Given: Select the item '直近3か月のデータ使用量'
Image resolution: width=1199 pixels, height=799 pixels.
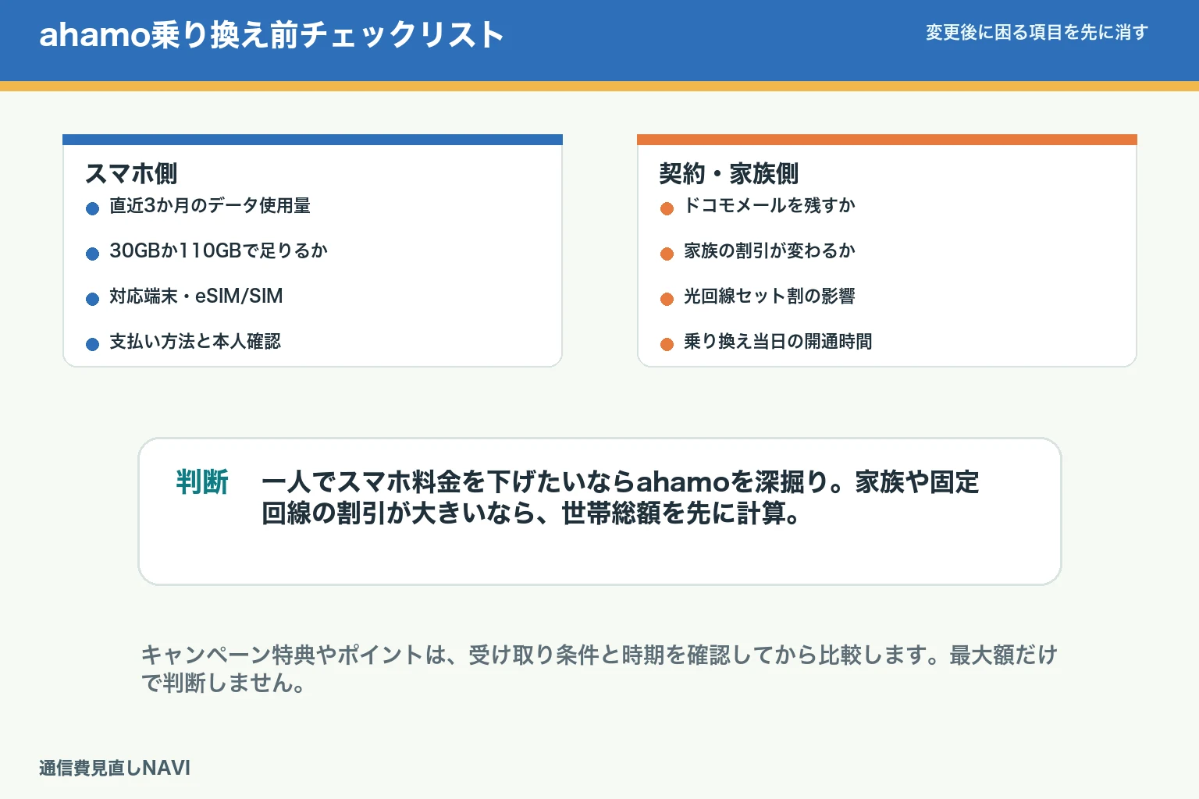Looking at the screenshot, I should click(x=210, y=205).
